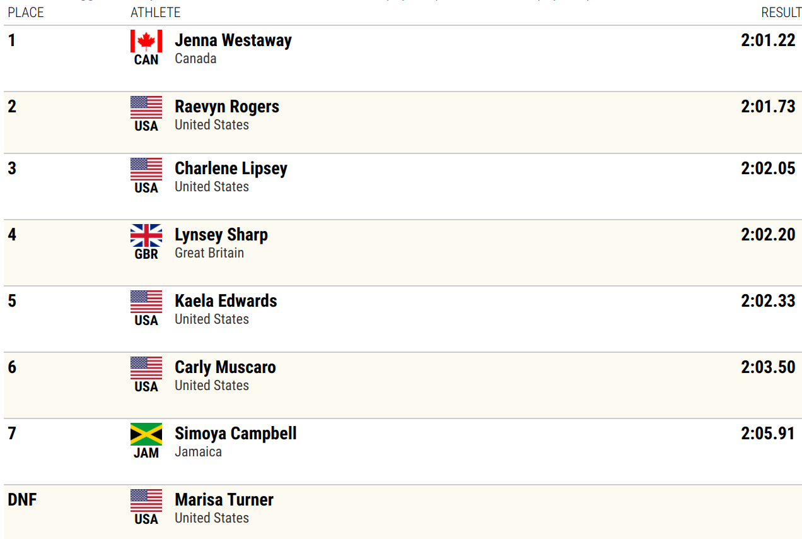802x539 pixels.
Task: Click the Great Britain flag beside Lynsey Sharp
Action: pyautogui.click(x=146, y=235)
